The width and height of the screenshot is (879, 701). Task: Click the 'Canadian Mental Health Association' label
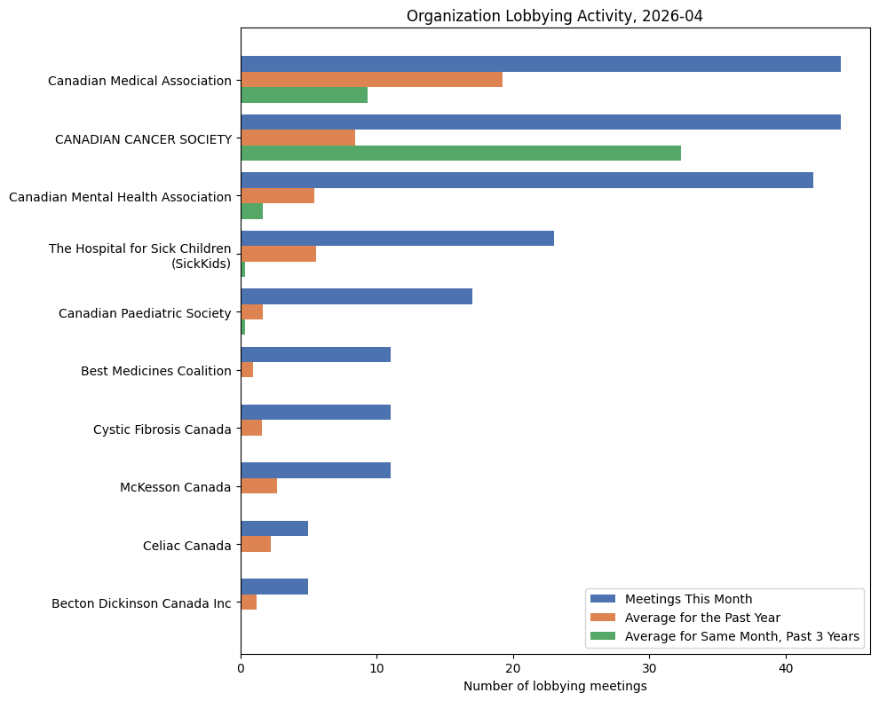click(120, 197)
